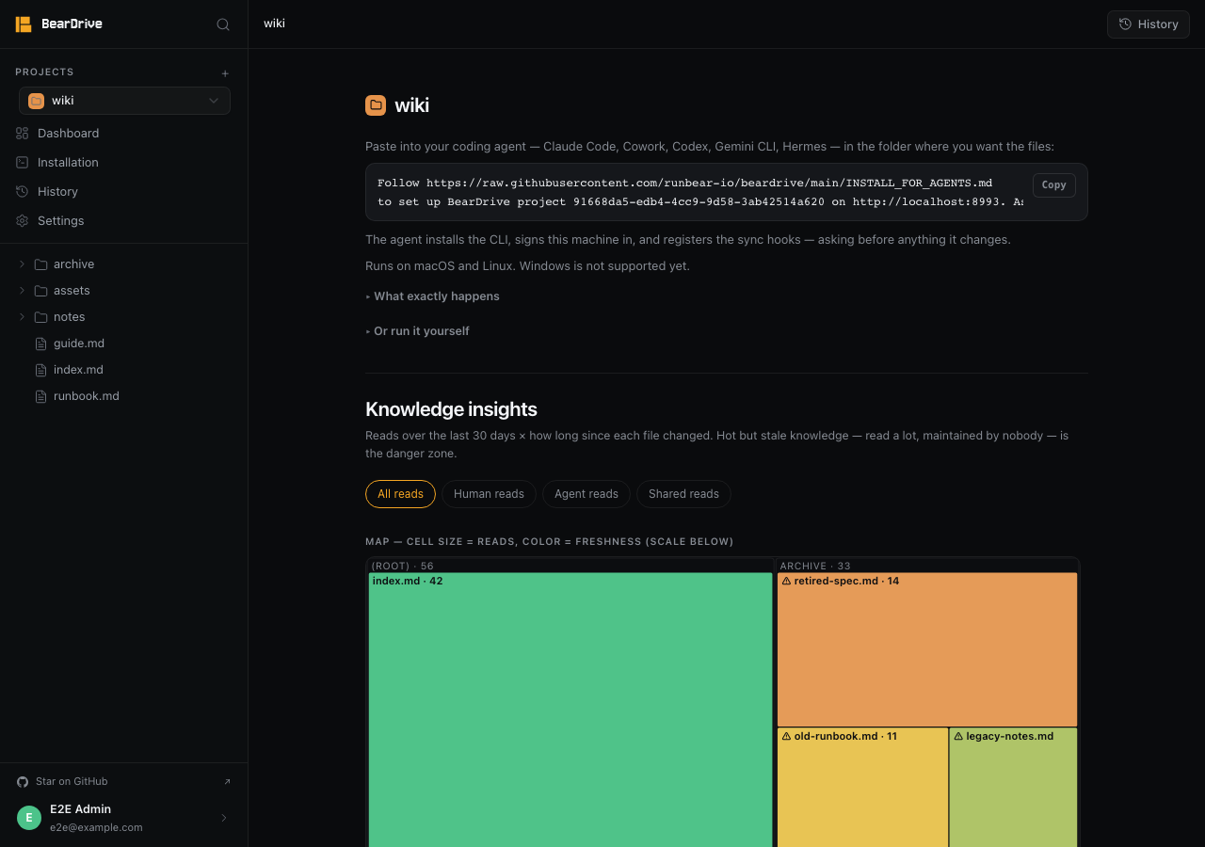The image size is (1205, 847).
Task: Select the Agent reads filter
Action: click(x=586, y=494)
